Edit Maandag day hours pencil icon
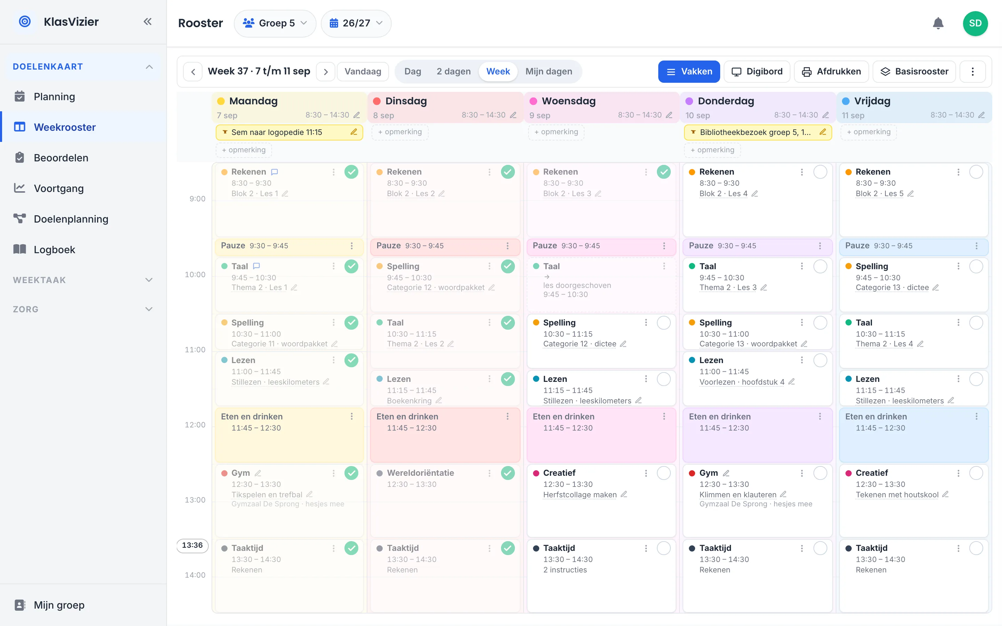 [x=357, y=115]
